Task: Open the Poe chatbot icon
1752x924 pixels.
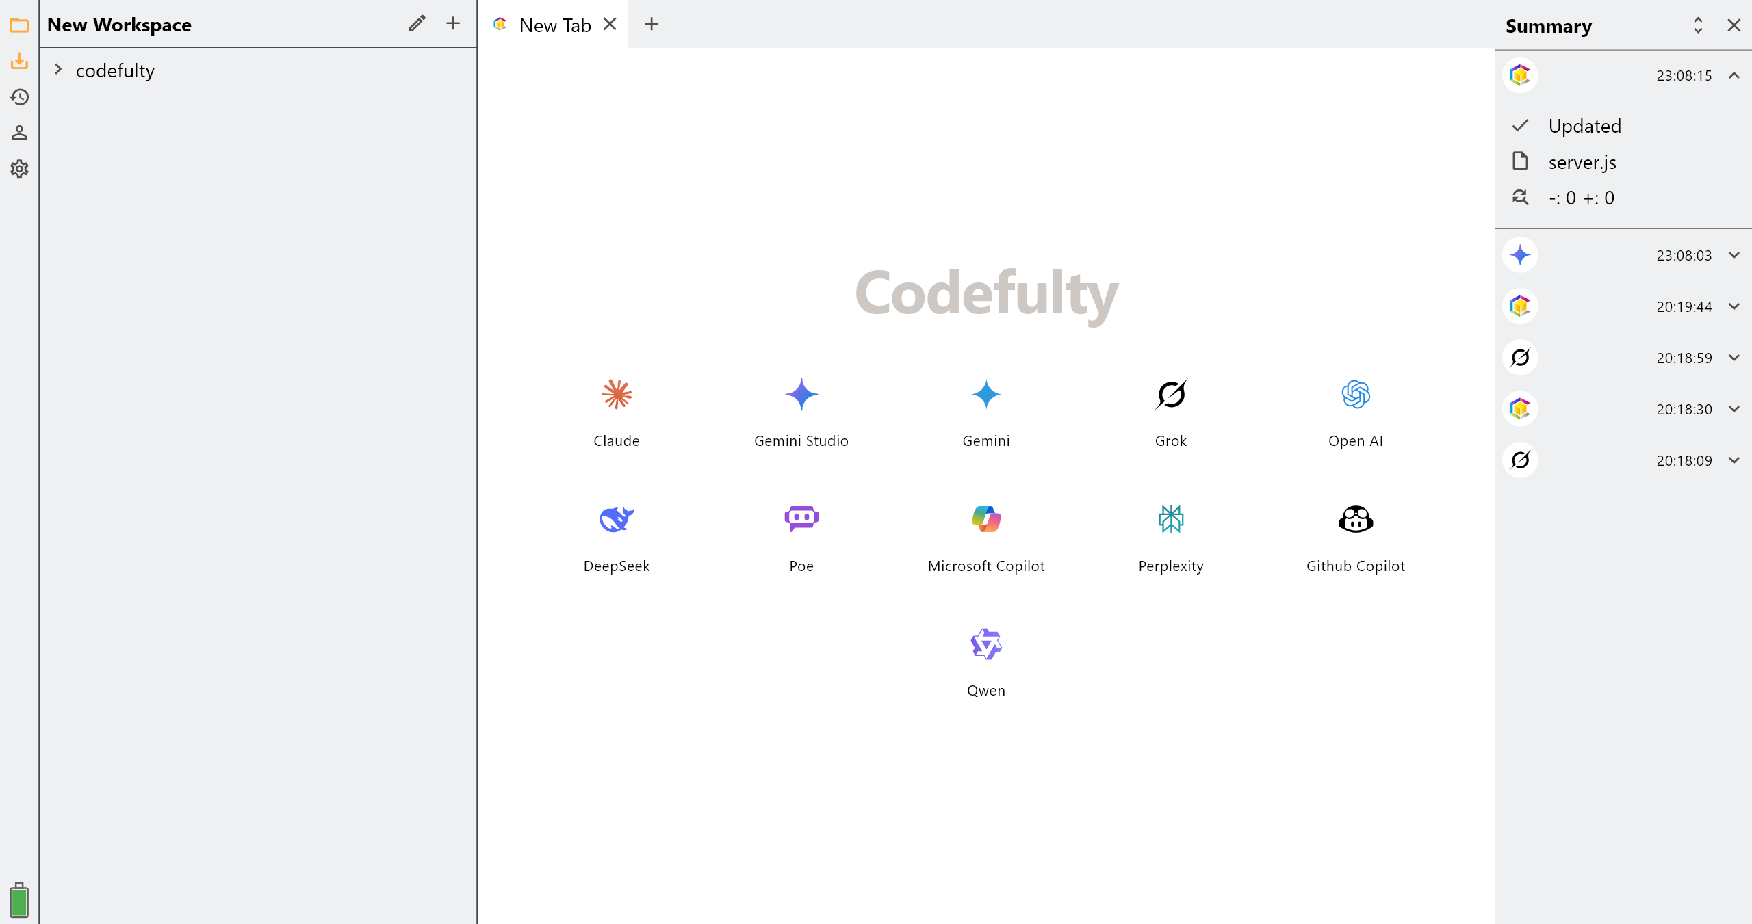Action: point(801,519)
